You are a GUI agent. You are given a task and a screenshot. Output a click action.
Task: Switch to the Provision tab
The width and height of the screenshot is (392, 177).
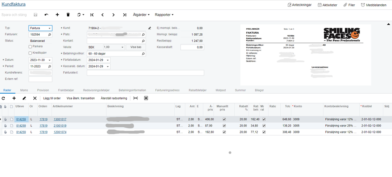43,90
